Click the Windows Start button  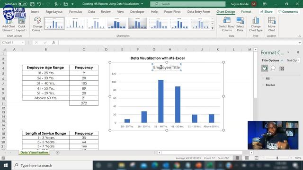pos(6,165)
